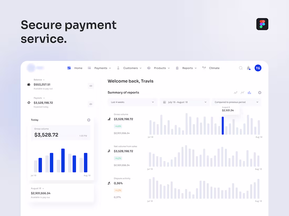Select the bar chart view icon
Image resolution: width=289 pixels, height=216 pixels.
pos(249,93)
